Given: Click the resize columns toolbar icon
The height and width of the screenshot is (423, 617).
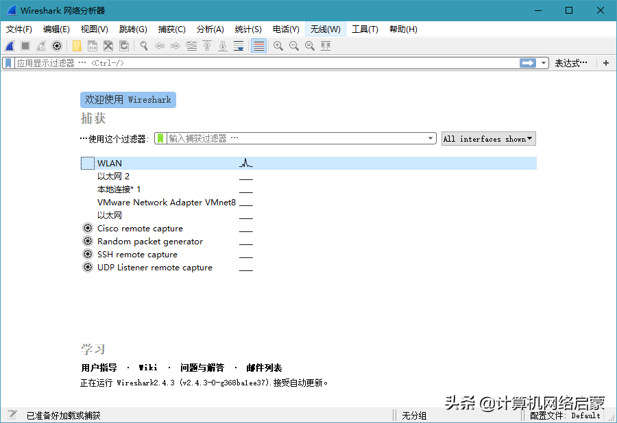Looking at the screenshot, I should click(x=324, y=46).
